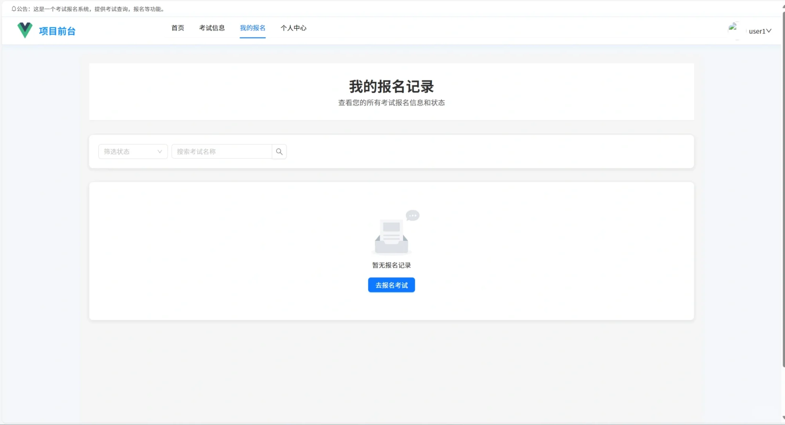The image size is (785, 425).
Task: Click the notification bell beside the announcement
Action: [13, 8]
